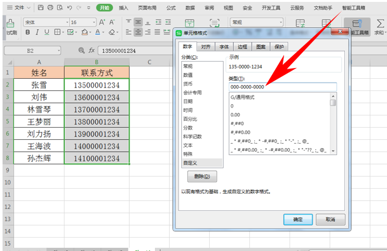Viewport: 387px width, 251px height.
Task: Expand the borders dropdown arrow
Action: (63, 32)
